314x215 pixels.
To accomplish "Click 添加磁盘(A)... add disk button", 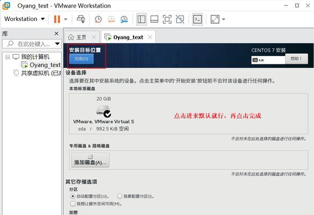I will pos(90,160).
